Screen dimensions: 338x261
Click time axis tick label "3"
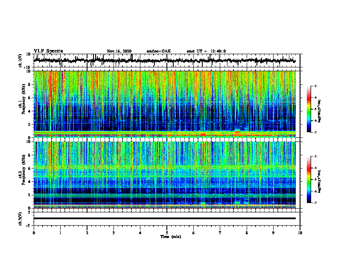point(114,233)
